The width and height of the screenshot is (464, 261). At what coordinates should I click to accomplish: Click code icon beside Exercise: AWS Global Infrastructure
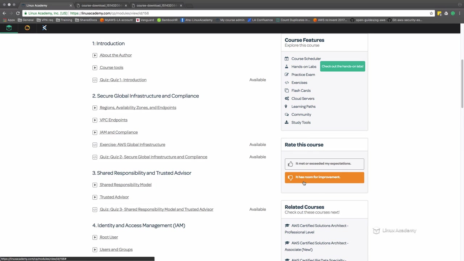pyautogui.click(x=95, y=145)
